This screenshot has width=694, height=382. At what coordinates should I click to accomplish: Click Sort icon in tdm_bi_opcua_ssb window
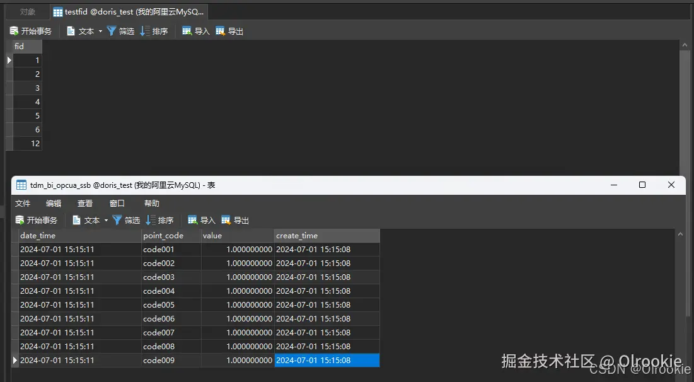[x=151, y=220]
